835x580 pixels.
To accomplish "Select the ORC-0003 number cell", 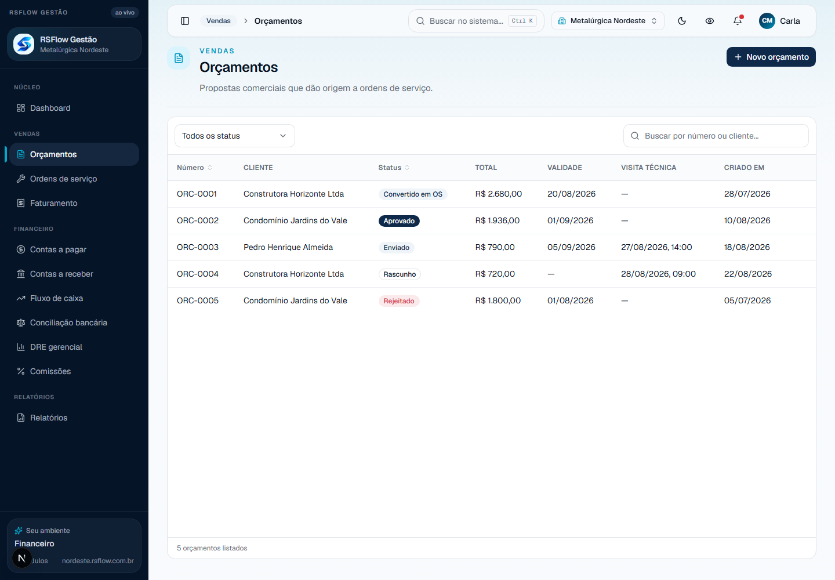I will coord(198,247).
